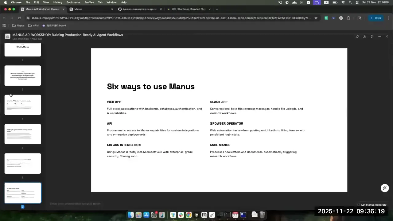
Task: Open Calendar showing the 22 in the Dock
Action: click(x=235, y=215)
